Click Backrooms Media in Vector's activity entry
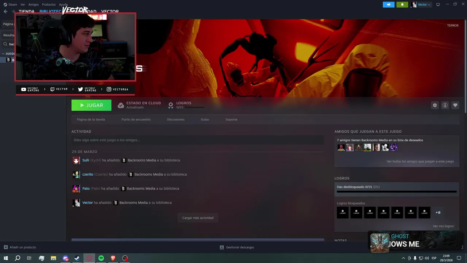467x263 pixels. pos(134,203)
